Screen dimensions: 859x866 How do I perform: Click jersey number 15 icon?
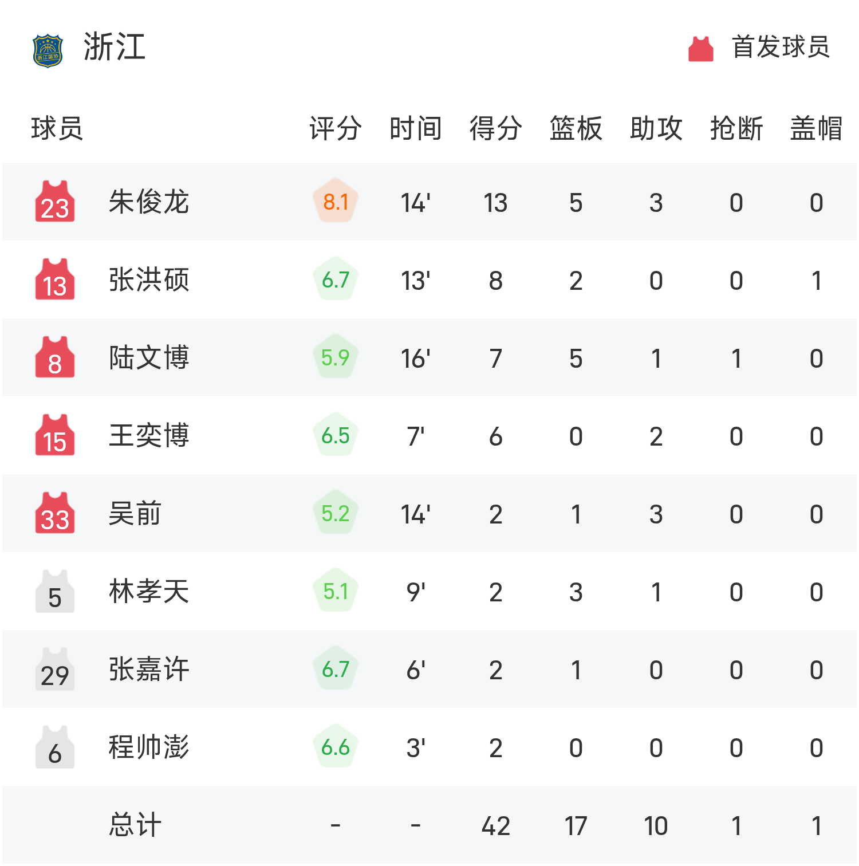click(55, 435)
